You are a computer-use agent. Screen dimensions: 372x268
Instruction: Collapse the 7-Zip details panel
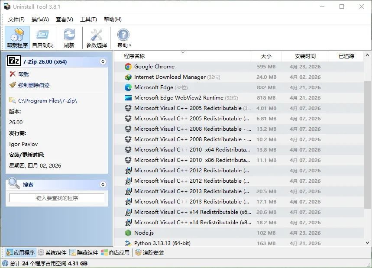tap(103, 61)
